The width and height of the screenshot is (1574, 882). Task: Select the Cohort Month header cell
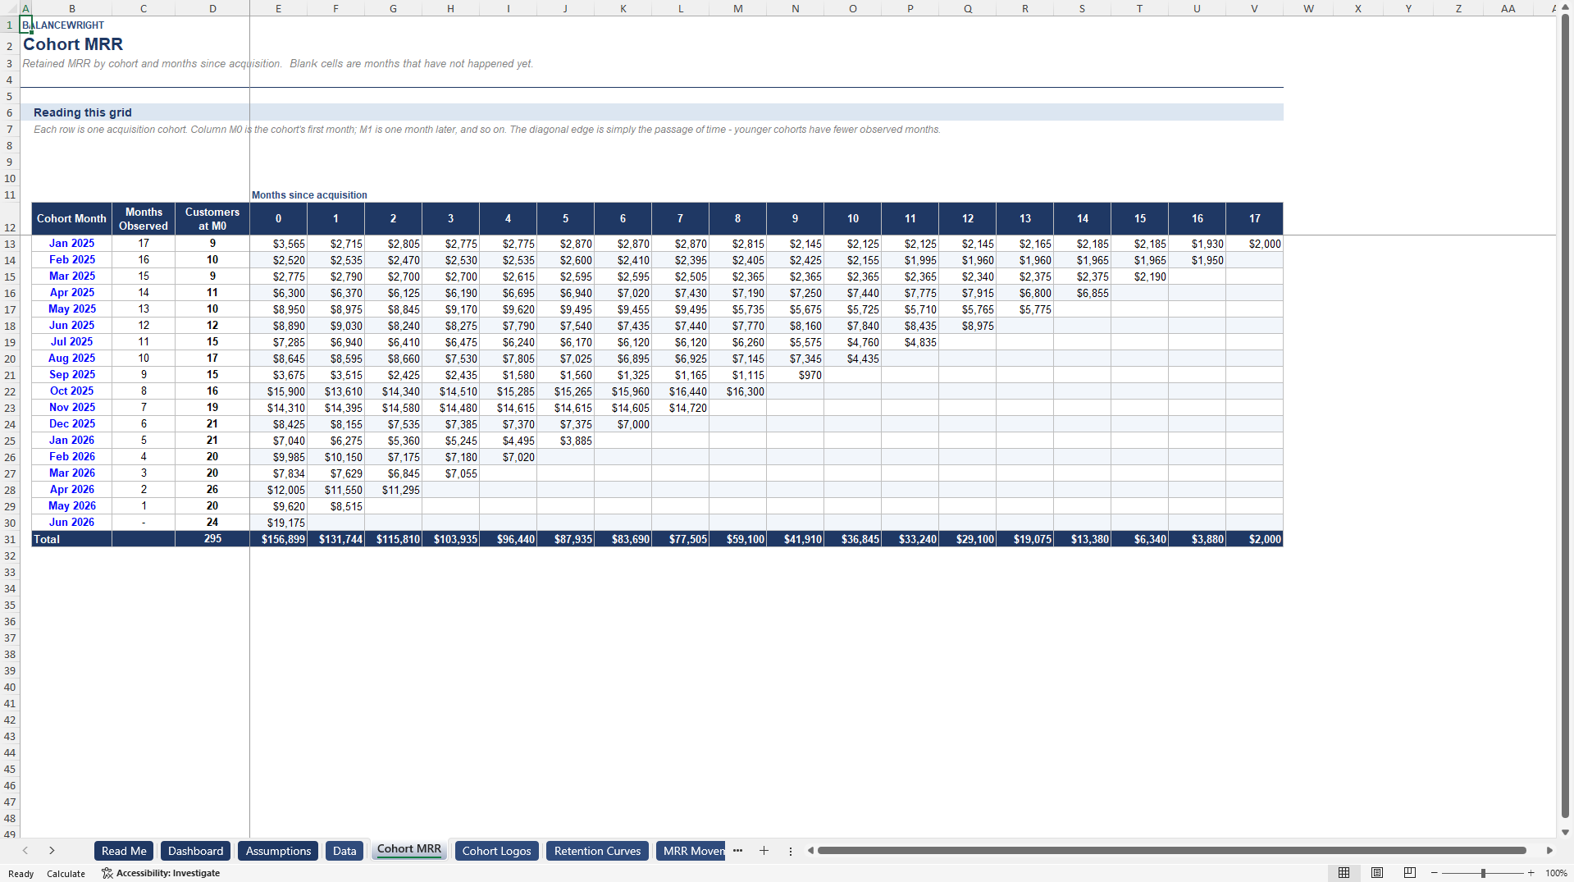[71, 219]
